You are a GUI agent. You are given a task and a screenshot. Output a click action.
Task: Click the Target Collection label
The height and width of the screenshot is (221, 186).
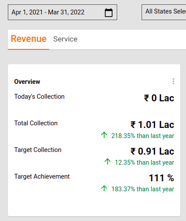(38, 150)
